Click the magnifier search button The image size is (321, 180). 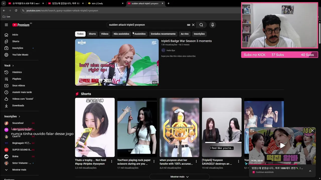201,25
